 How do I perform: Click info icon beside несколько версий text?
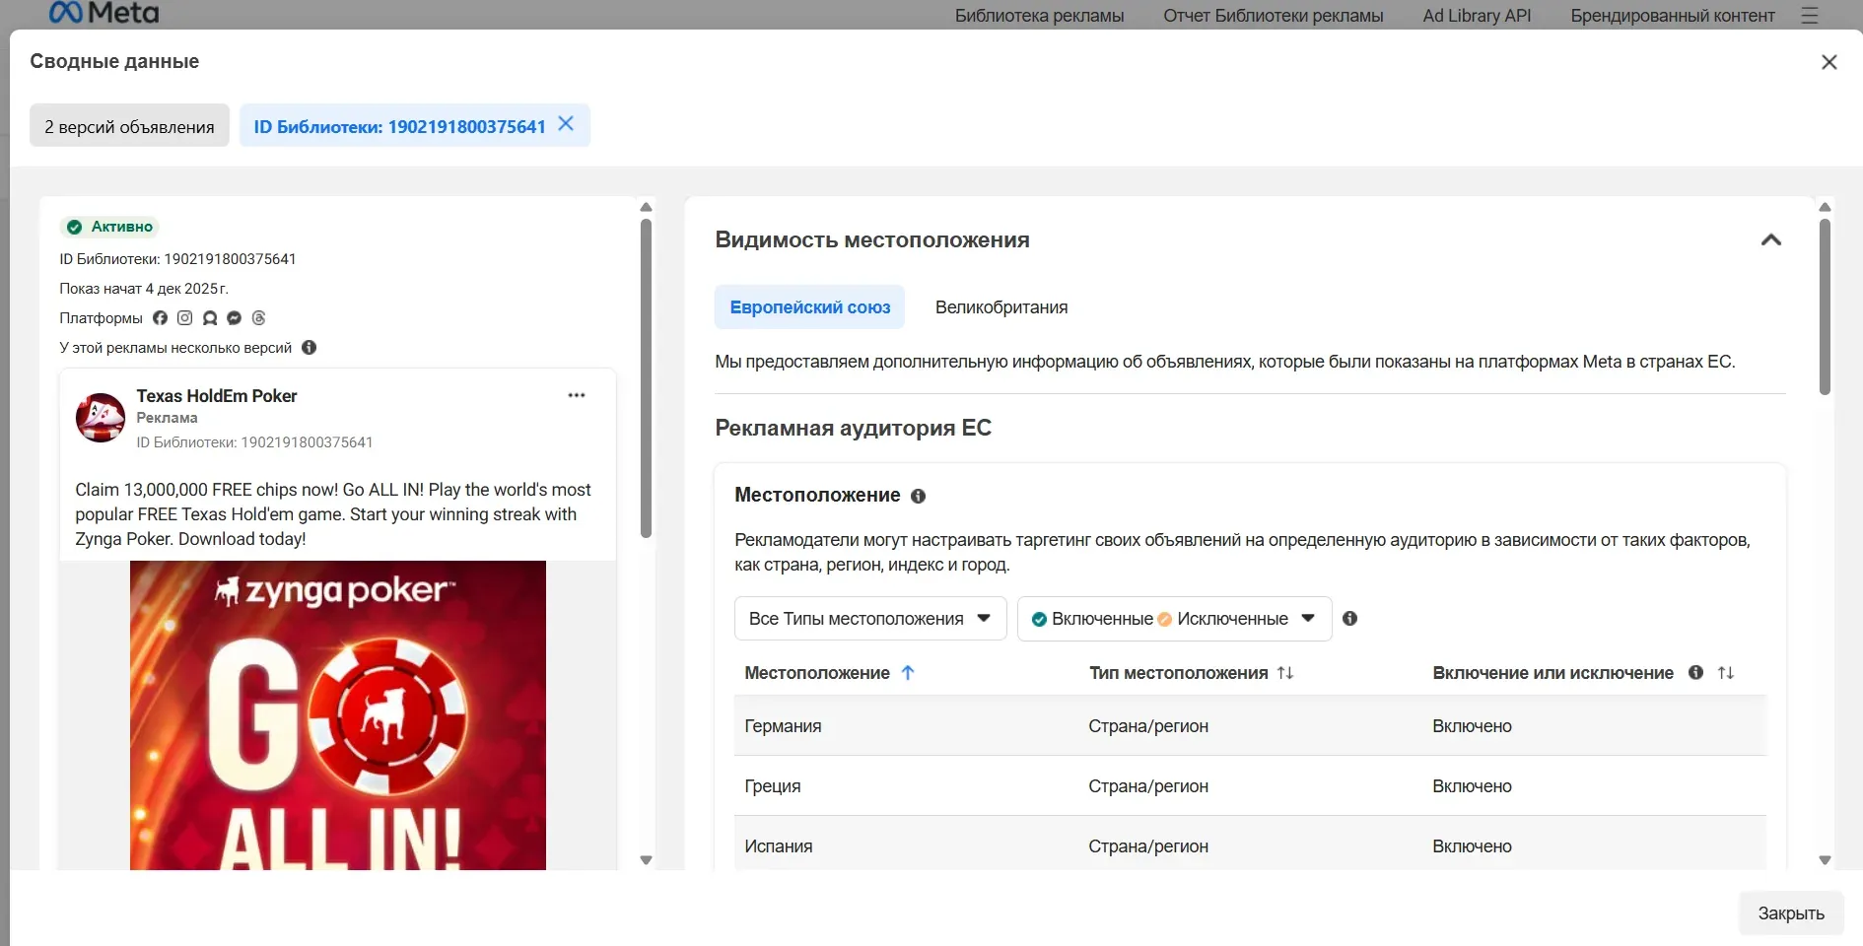[x=310, y=347]
